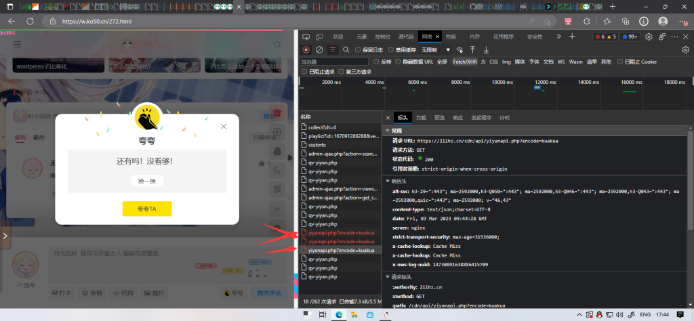Click the 筛选器 filter input field
Image resolution: width=694 pixels, height=321 pixels.
334,62
